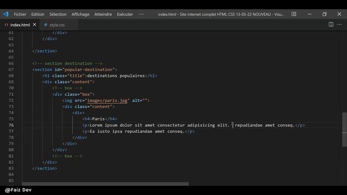Close the index.html tab

[x=35, y=24]
